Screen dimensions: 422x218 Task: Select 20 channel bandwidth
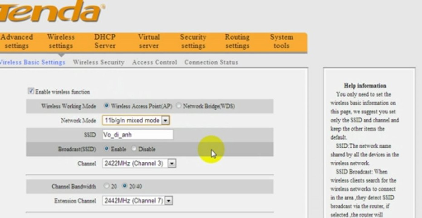click(106, 186)
